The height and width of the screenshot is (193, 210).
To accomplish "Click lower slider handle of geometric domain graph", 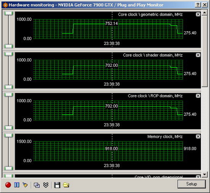I will [8, 46].
